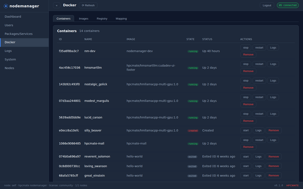The width and height of the screenshot is (303, 189).
Task: Open hpcmate-mall Logs
Action: tap(273, 140)
